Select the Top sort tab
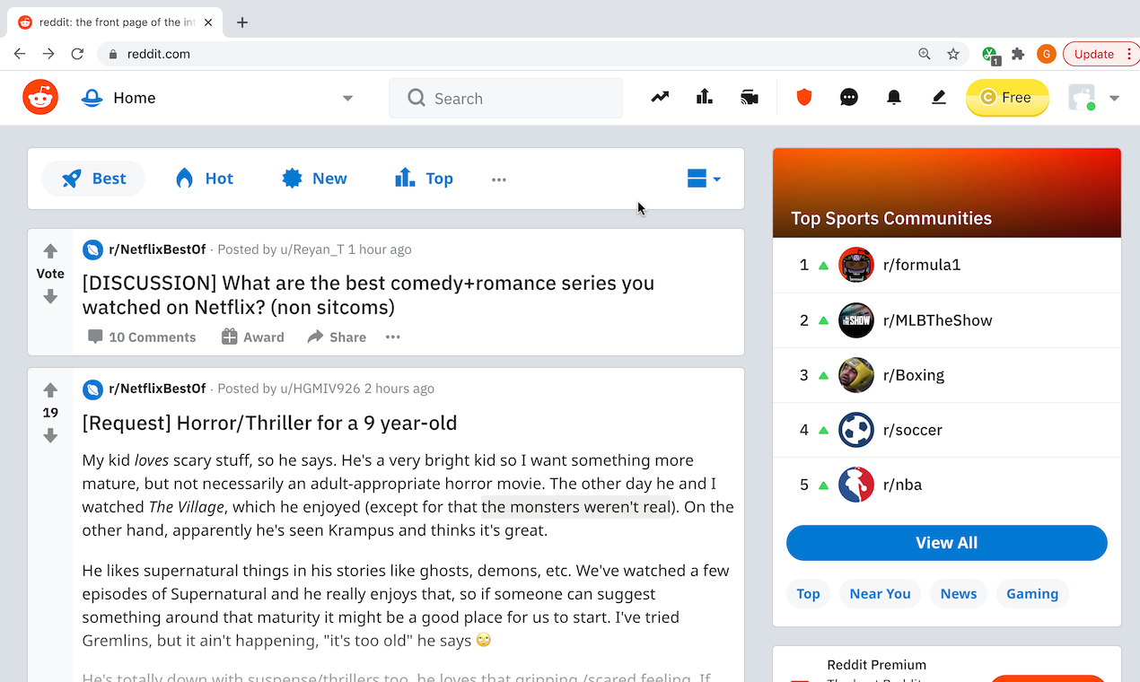 (x=424, y=179)
